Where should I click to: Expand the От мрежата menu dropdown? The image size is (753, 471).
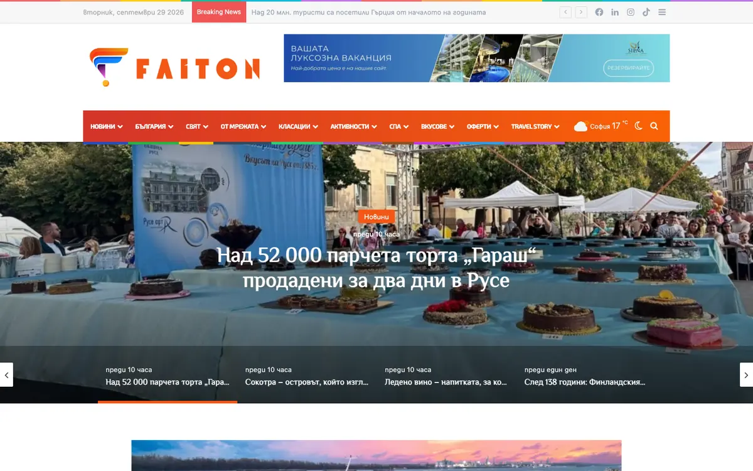tap(243, 126)
